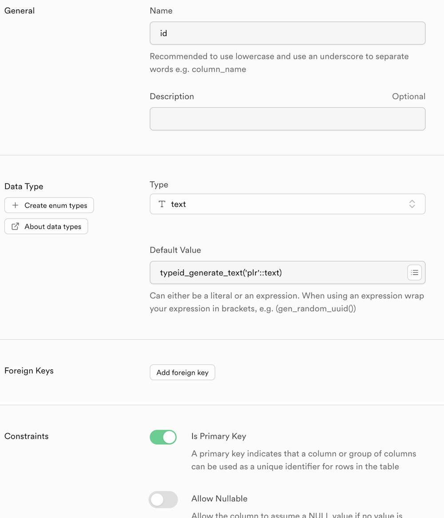Image resolution: width=444 pixels, height=518 pixels.
Task: Click into the empty Description field
Action: pyautogui.click(x=287, y=119)
